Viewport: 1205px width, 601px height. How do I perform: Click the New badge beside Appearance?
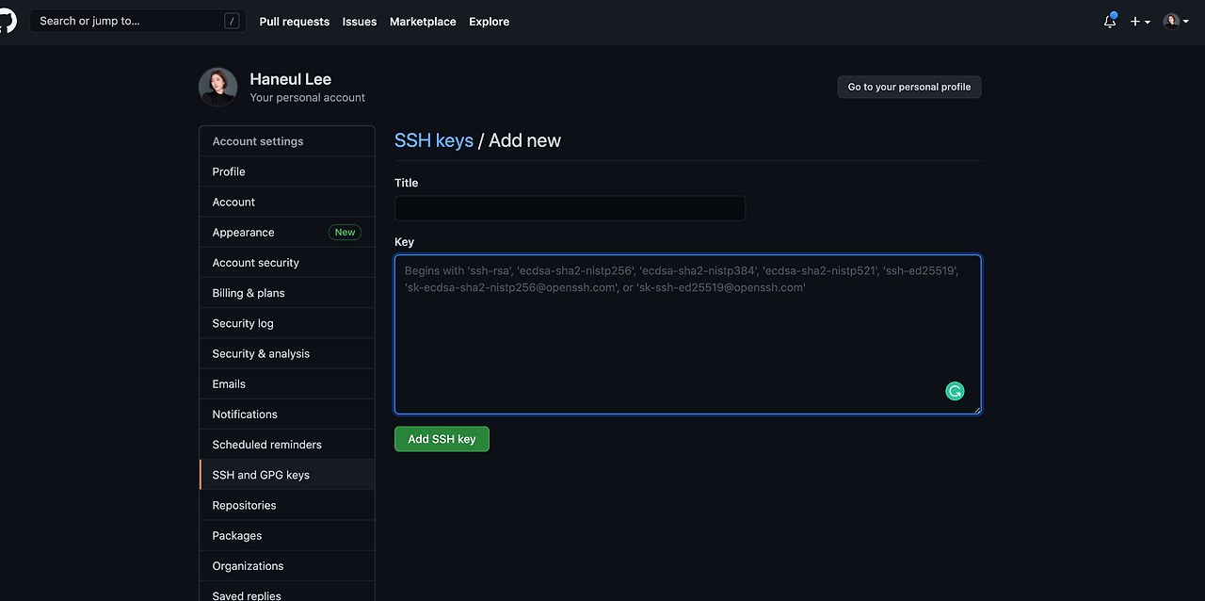tap(345, 232)
